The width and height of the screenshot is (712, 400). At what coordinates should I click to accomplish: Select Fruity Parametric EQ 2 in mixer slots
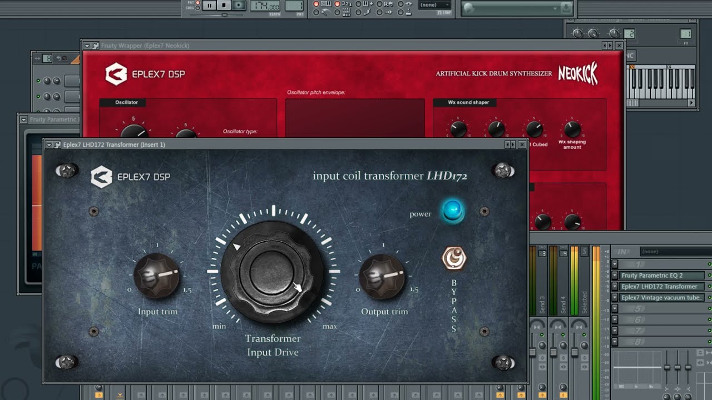click(x=662, y=276)
